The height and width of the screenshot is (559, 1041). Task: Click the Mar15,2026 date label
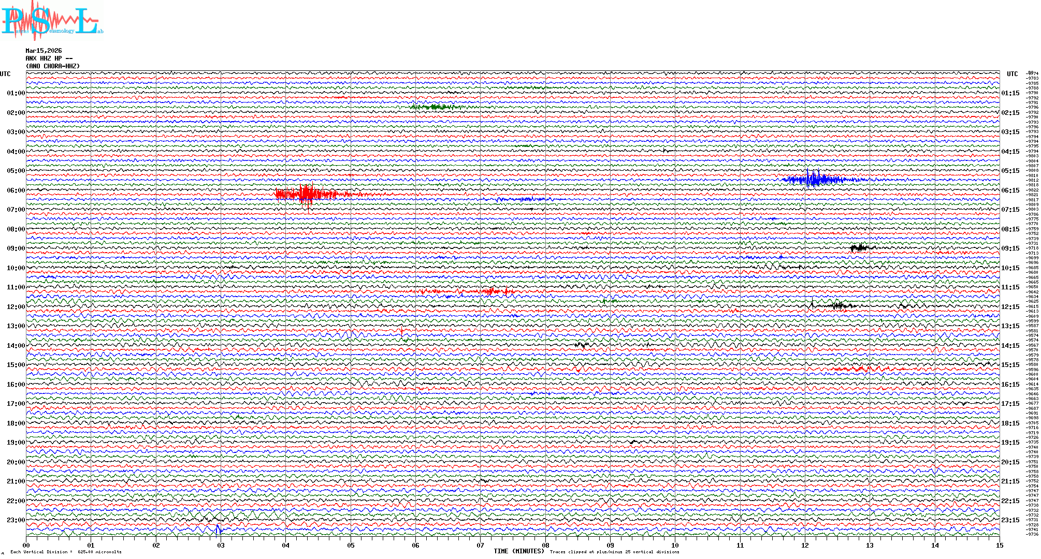[44, 51]
